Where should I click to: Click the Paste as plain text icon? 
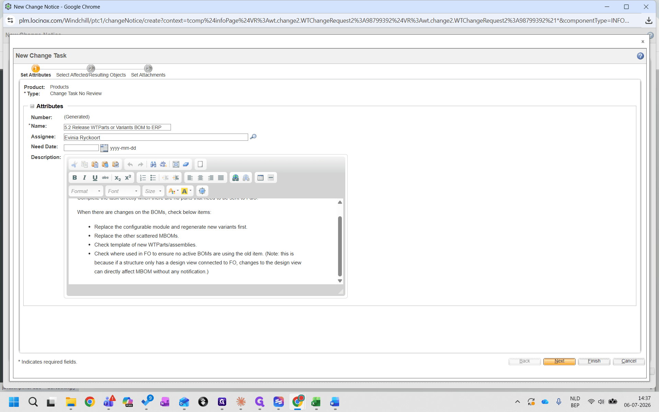pyautogui.click(x=105, y=164)
